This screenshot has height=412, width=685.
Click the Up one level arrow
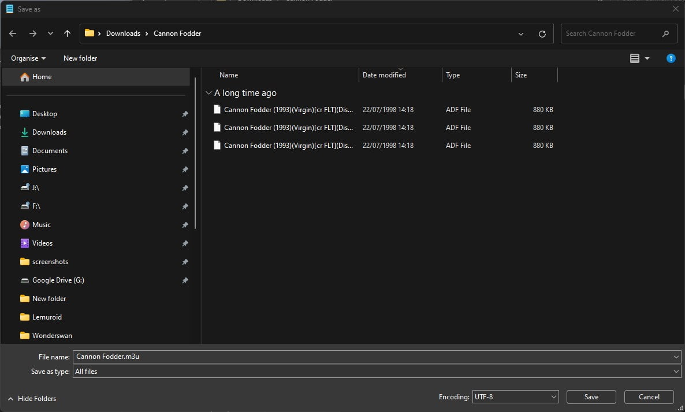pyautogui.click(x=67, y=34)
